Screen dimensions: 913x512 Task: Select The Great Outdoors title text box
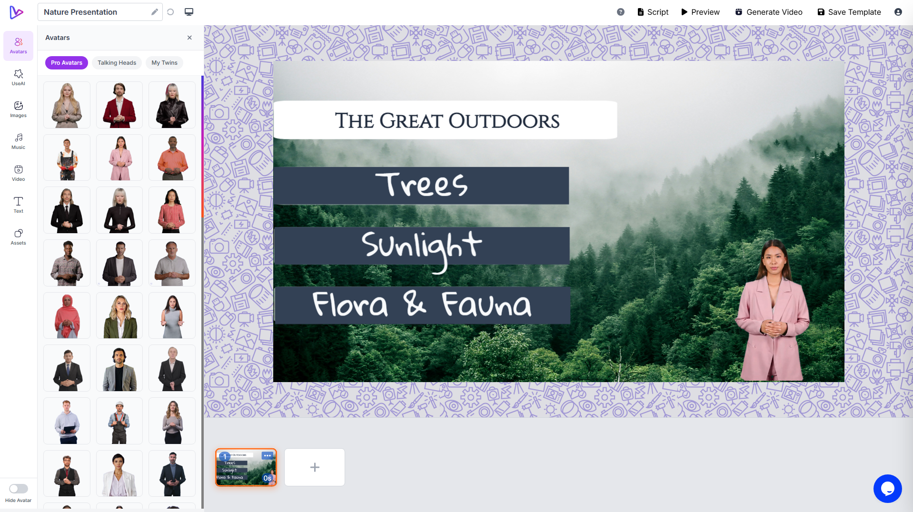click(x=446, y=120)
